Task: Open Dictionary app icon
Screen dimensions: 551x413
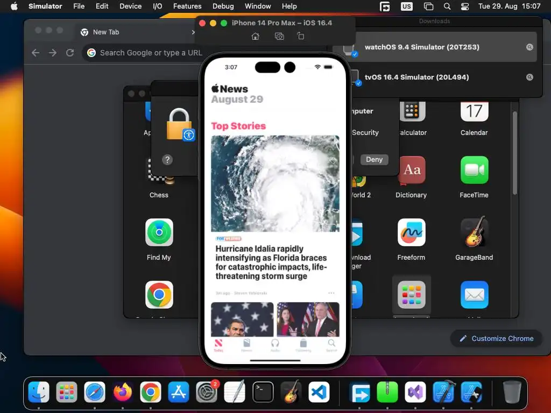Action: pyautogui.click(x=411, y=170)
